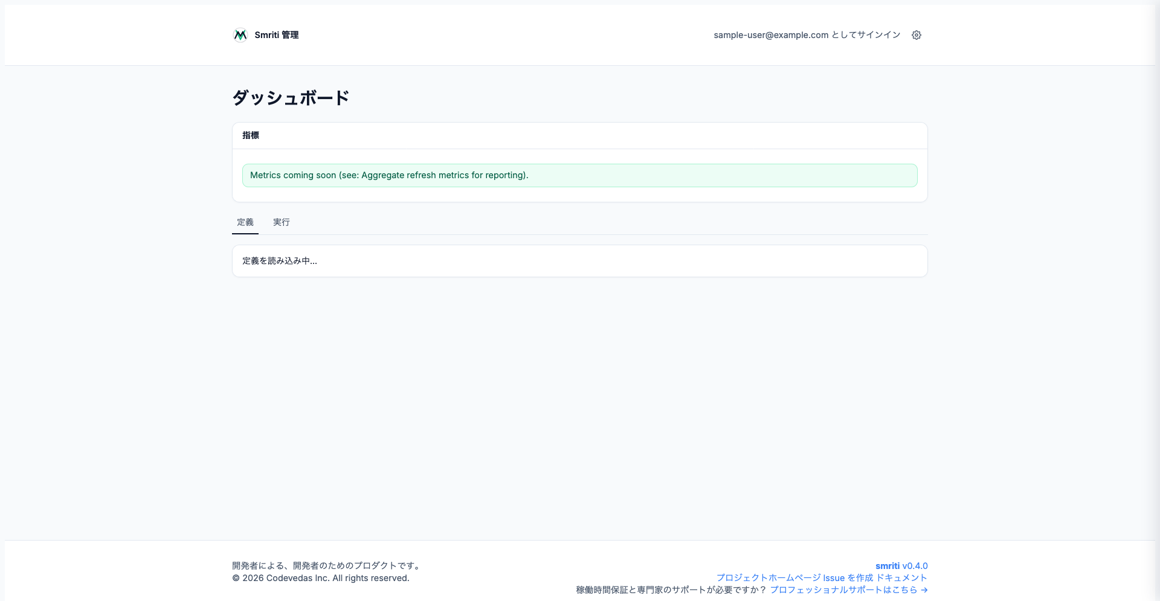Screen dimensions: 1160x601
Task: Click the green Metrics coming soon banner
Action: coord(579,175)
